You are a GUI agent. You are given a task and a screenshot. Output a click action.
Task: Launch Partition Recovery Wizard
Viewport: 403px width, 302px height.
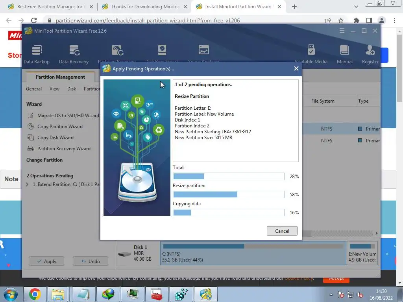point(64,149)
